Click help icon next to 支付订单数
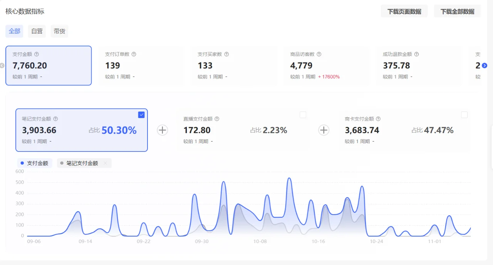The image size is (493, 265). tap(134, 54)
